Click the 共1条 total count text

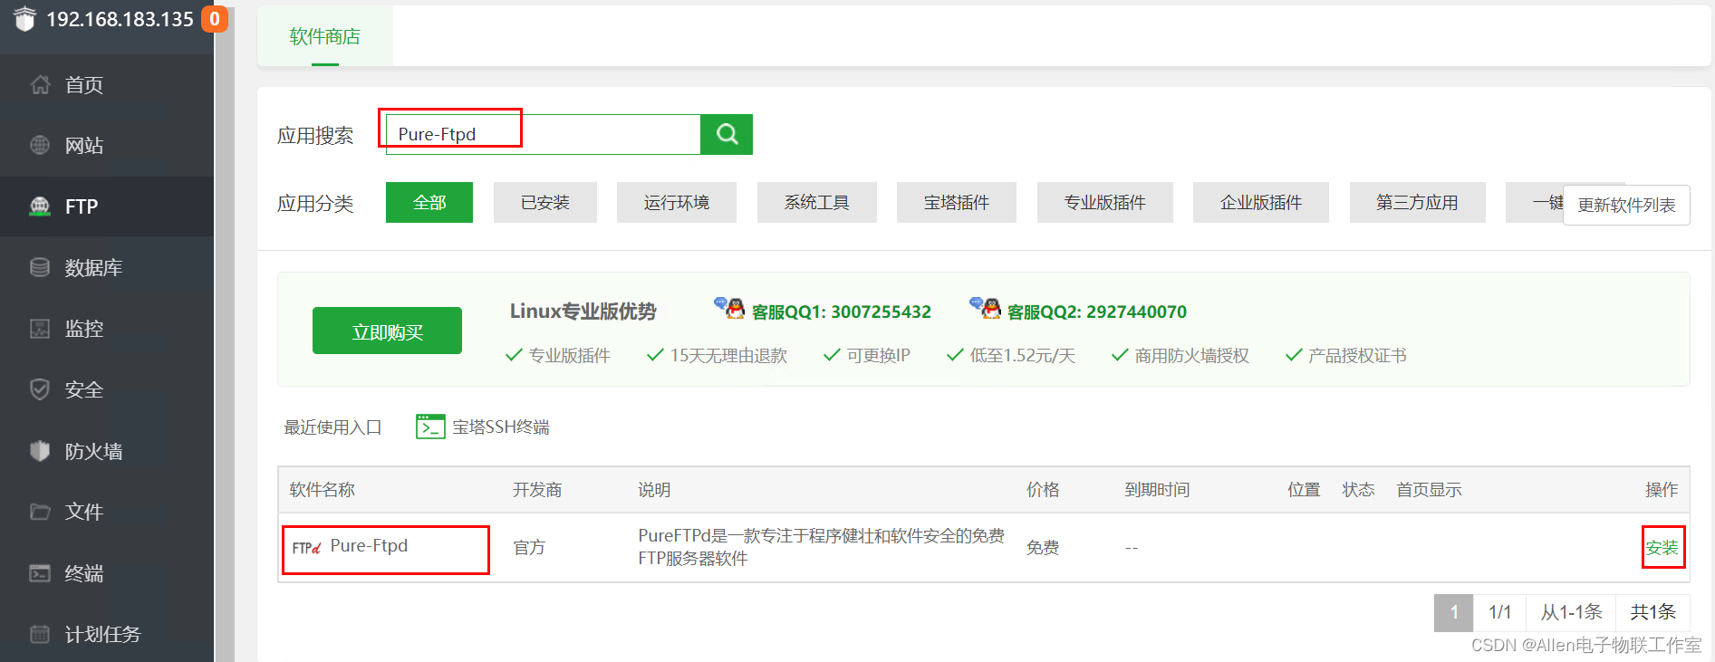click(x=1653, y=612)
